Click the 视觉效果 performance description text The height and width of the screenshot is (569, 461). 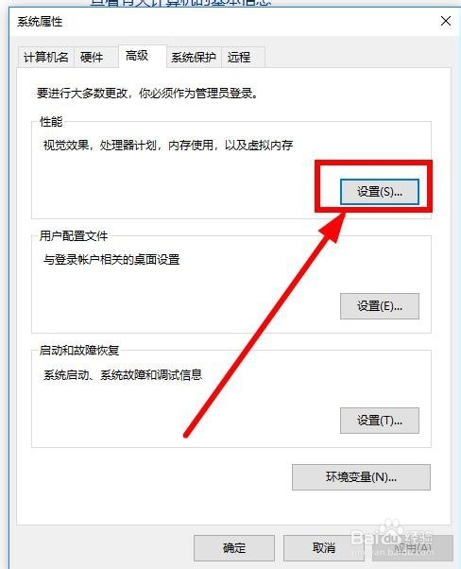point(168,146)
